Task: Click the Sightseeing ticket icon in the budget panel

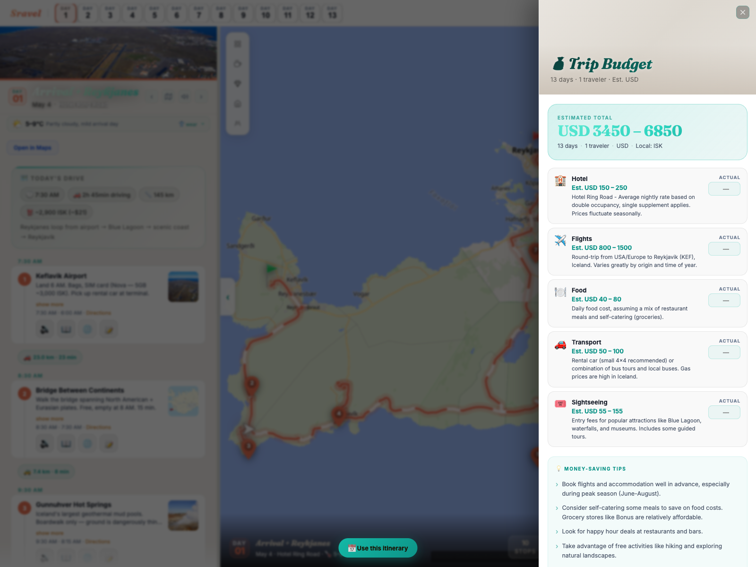Action: point(560,404)
